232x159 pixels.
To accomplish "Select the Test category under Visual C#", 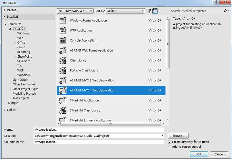I will coord(20,66).
